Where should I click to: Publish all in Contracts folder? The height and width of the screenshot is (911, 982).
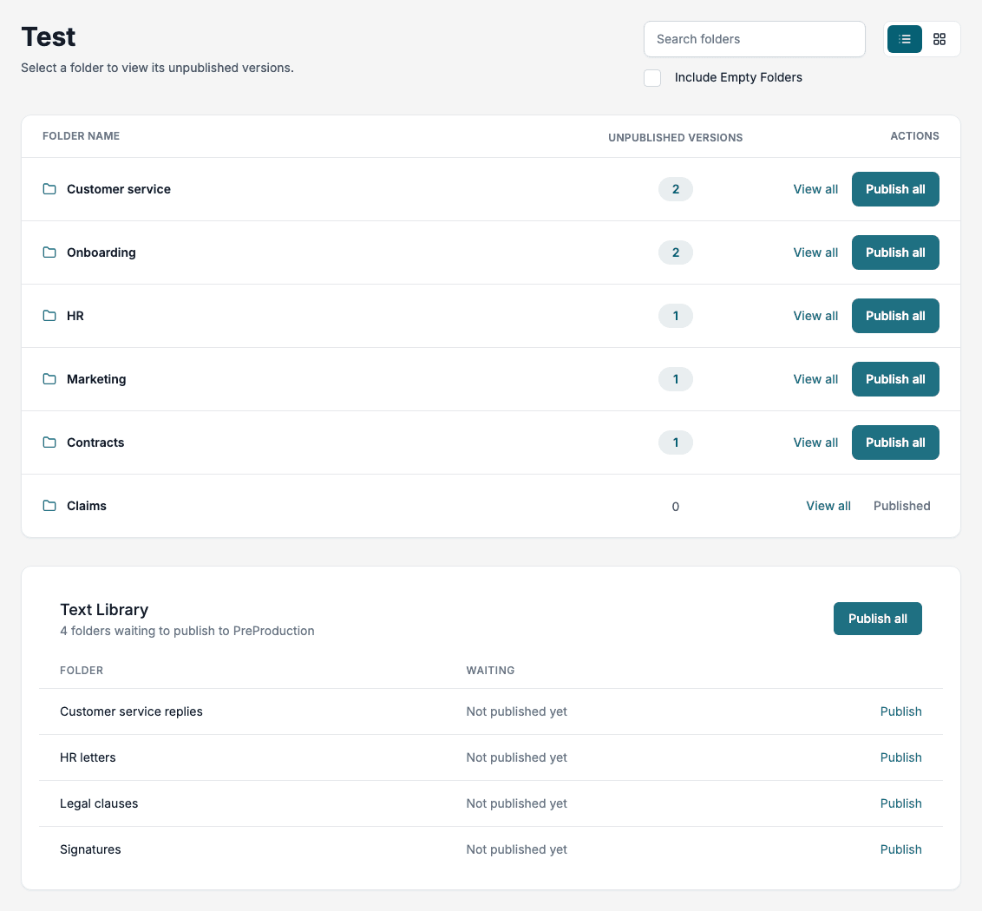click(895, 442)
